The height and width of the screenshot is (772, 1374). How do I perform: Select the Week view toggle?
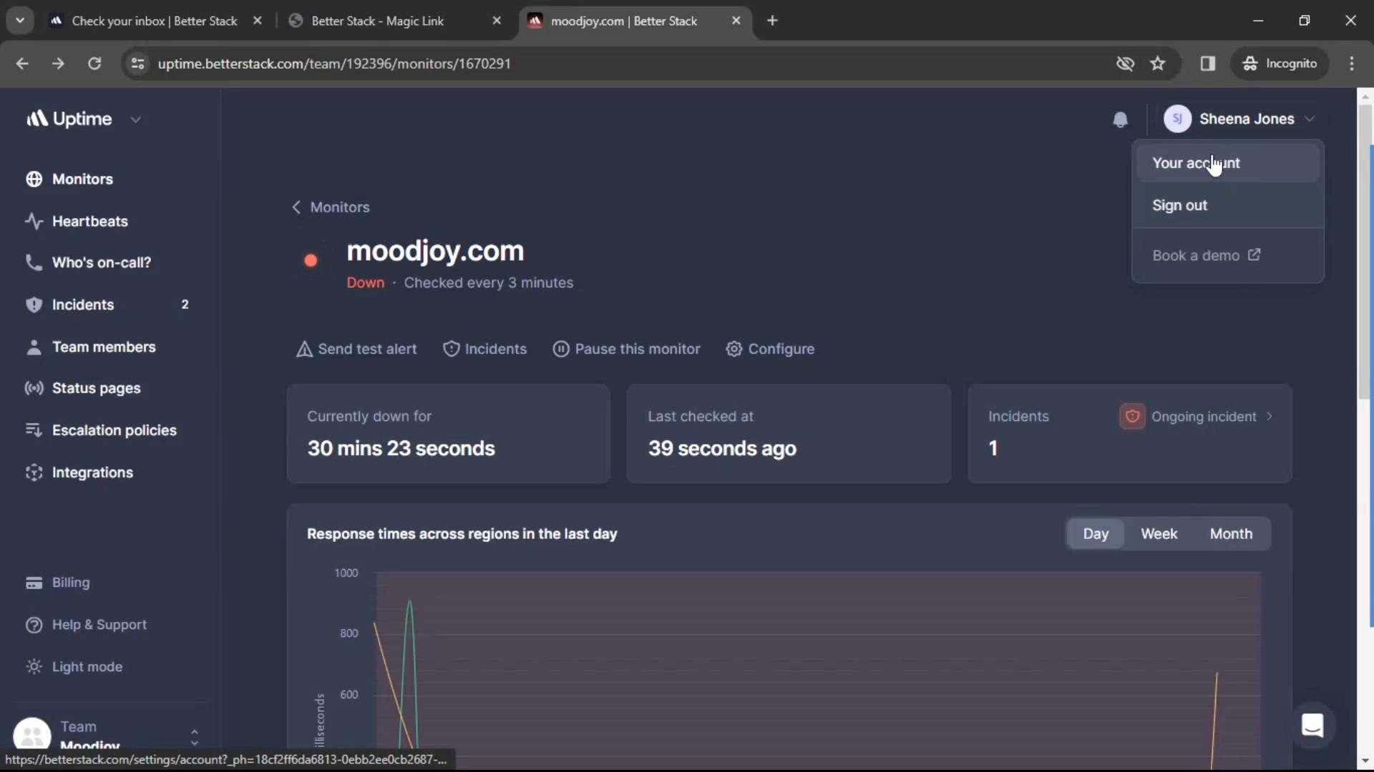[x=1159, y=533]
